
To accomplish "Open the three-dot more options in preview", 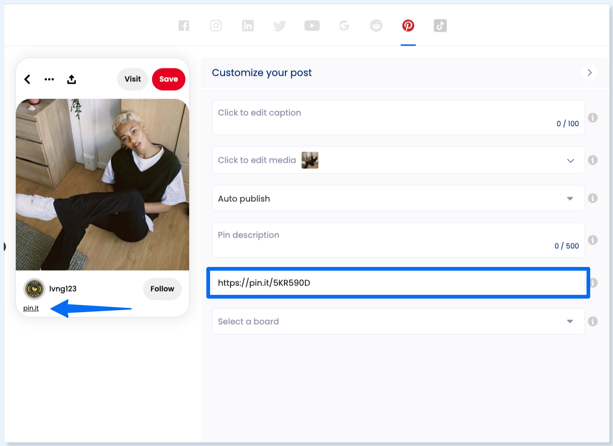I will point(49,80).
